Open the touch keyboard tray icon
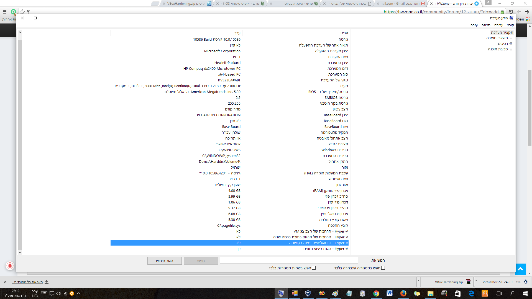This screenshot has height=299, width=532. tap(44, 293)
